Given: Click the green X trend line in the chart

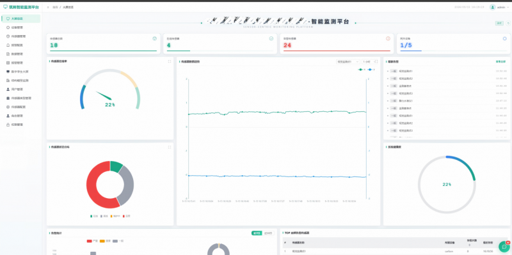Looking at the screenshot, I should tap(278, 112).
